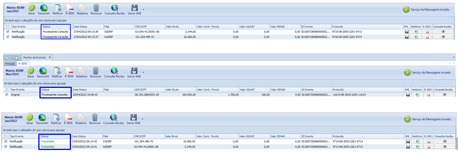Viewport: 458px width, 153px height.
Task: Click Transmitir in the Mar/2022 toolbar
Action: pyautogui.click(x=44, y=73)
